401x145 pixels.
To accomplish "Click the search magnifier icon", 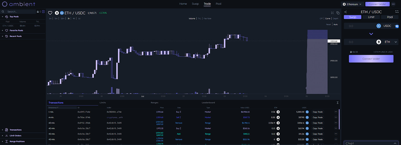I will coord(3,12).
